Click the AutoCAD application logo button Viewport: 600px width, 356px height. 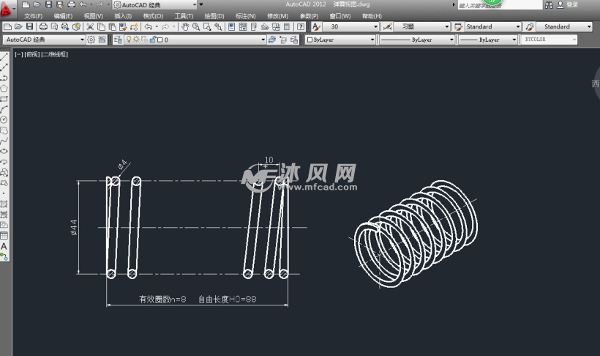click(x=7, y=6)
